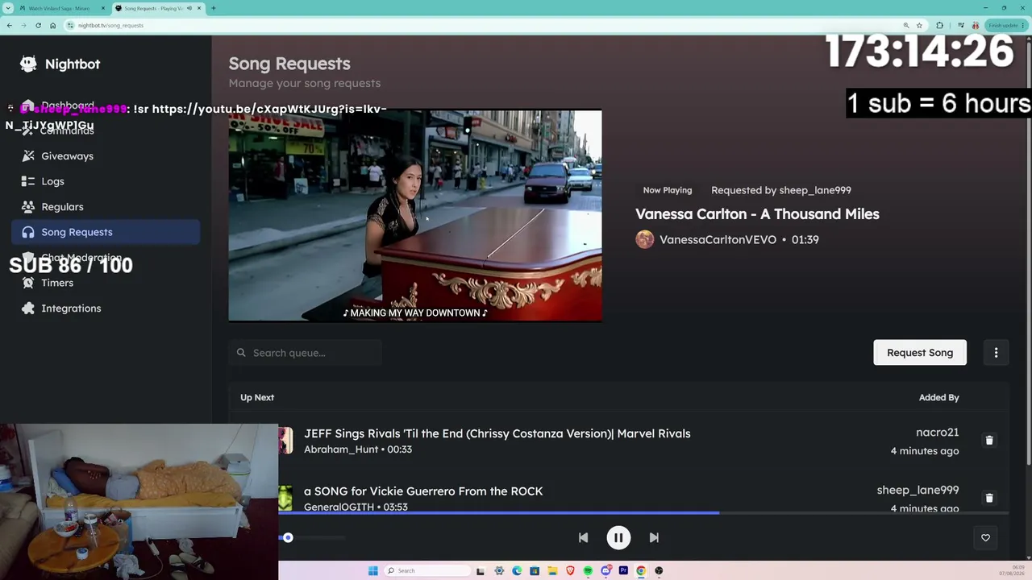Open File Explorer from the taskbar
This screenshot has width=1032, height=580.
point(552,571)
